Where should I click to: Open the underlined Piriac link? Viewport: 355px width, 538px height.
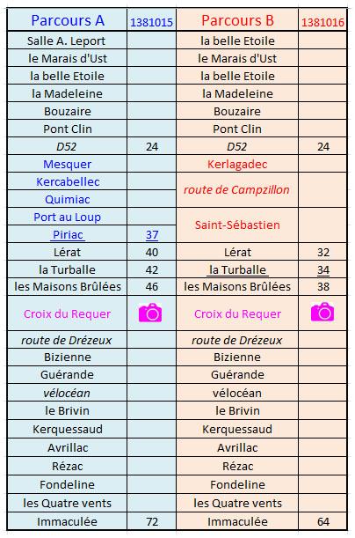[68, 235]
